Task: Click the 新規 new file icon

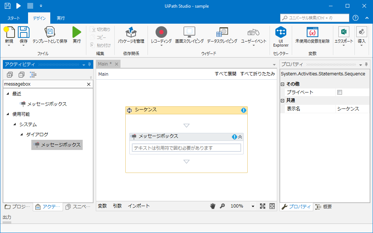Action: 9,32
